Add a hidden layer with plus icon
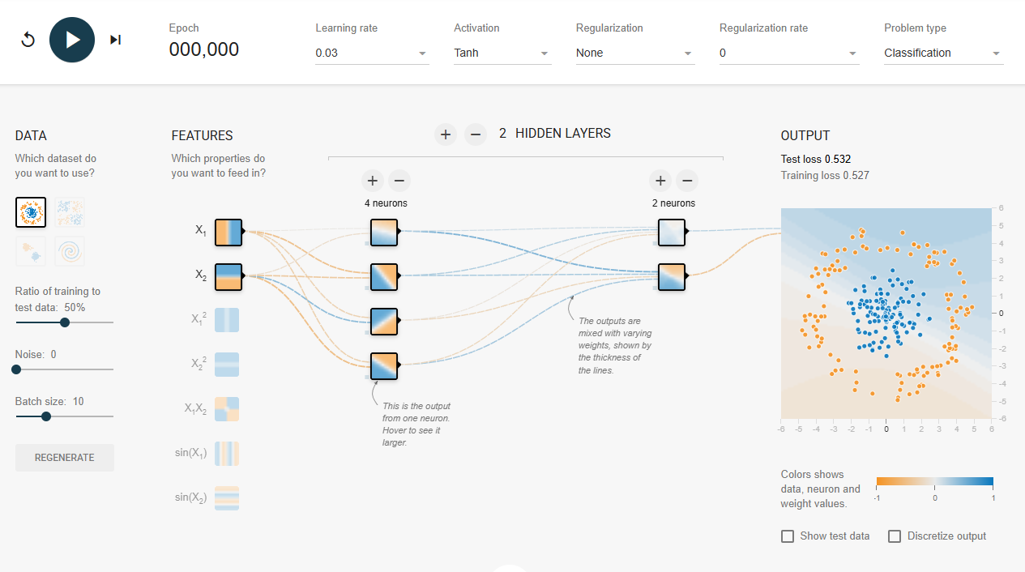 point(445,134)
